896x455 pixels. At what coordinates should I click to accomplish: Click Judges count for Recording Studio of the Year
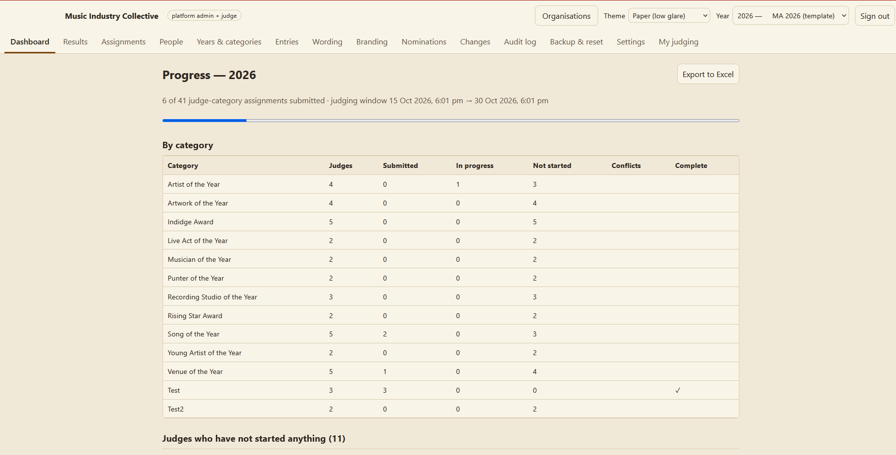pyautogui.click(x=331, y=297)
